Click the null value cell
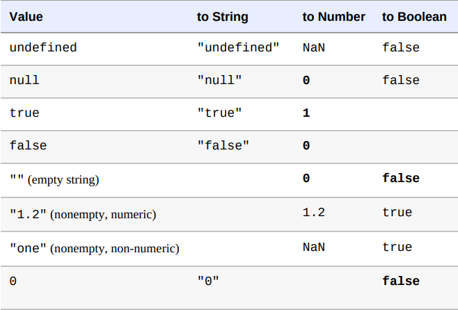This screenshot has height=310, width=458. [x=24, y=80]
